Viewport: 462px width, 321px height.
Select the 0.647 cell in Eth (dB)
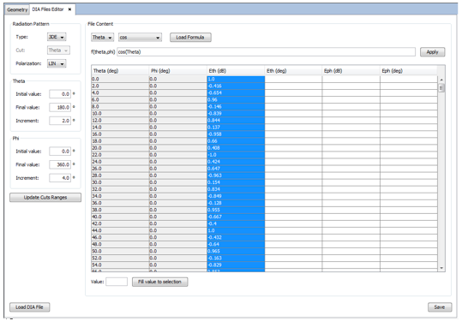click(236, 169)
